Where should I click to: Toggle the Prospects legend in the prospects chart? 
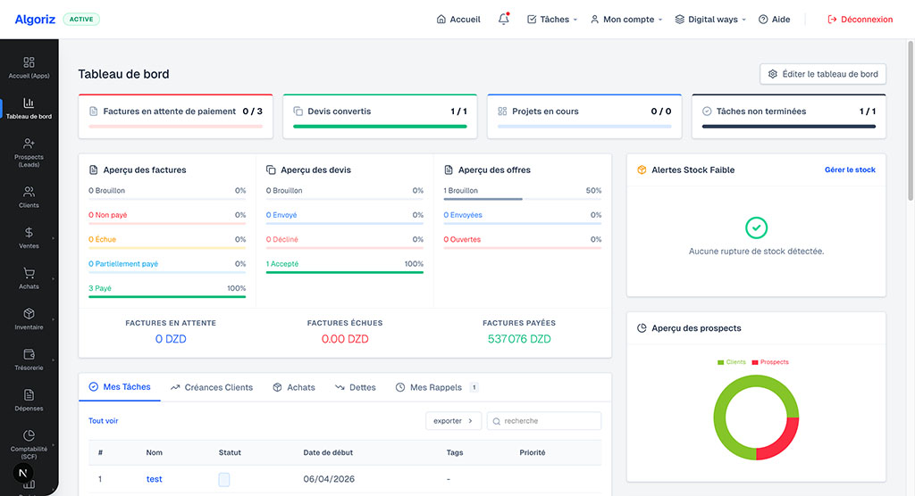[x=770, y=362]
